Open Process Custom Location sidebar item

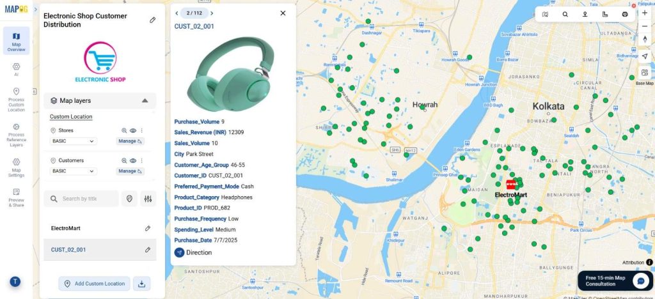coord(16,100)
